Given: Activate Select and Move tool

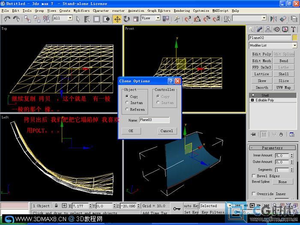Looking at the screenshot, I should pyautogui.click(x=117, y=19).
